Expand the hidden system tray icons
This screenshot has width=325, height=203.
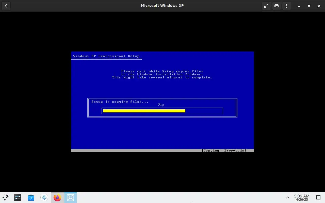coord(288,197)
